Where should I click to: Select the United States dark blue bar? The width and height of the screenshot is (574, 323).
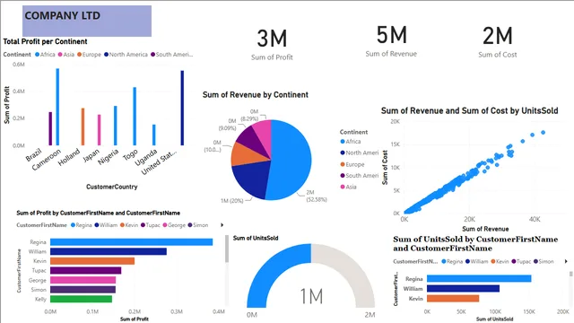pos(182,108)
